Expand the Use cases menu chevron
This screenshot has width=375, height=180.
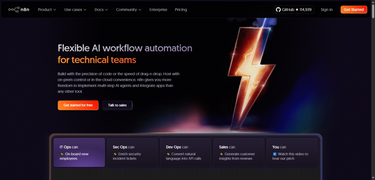click(85, 10)
